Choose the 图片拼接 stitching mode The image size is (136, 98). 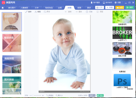point(12,85)
